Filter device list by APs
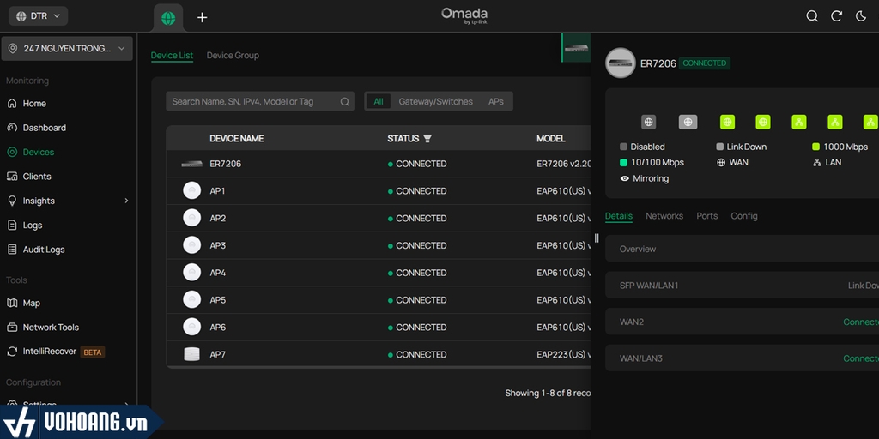Viewport: 879px width, 439px height. [496, 102]
